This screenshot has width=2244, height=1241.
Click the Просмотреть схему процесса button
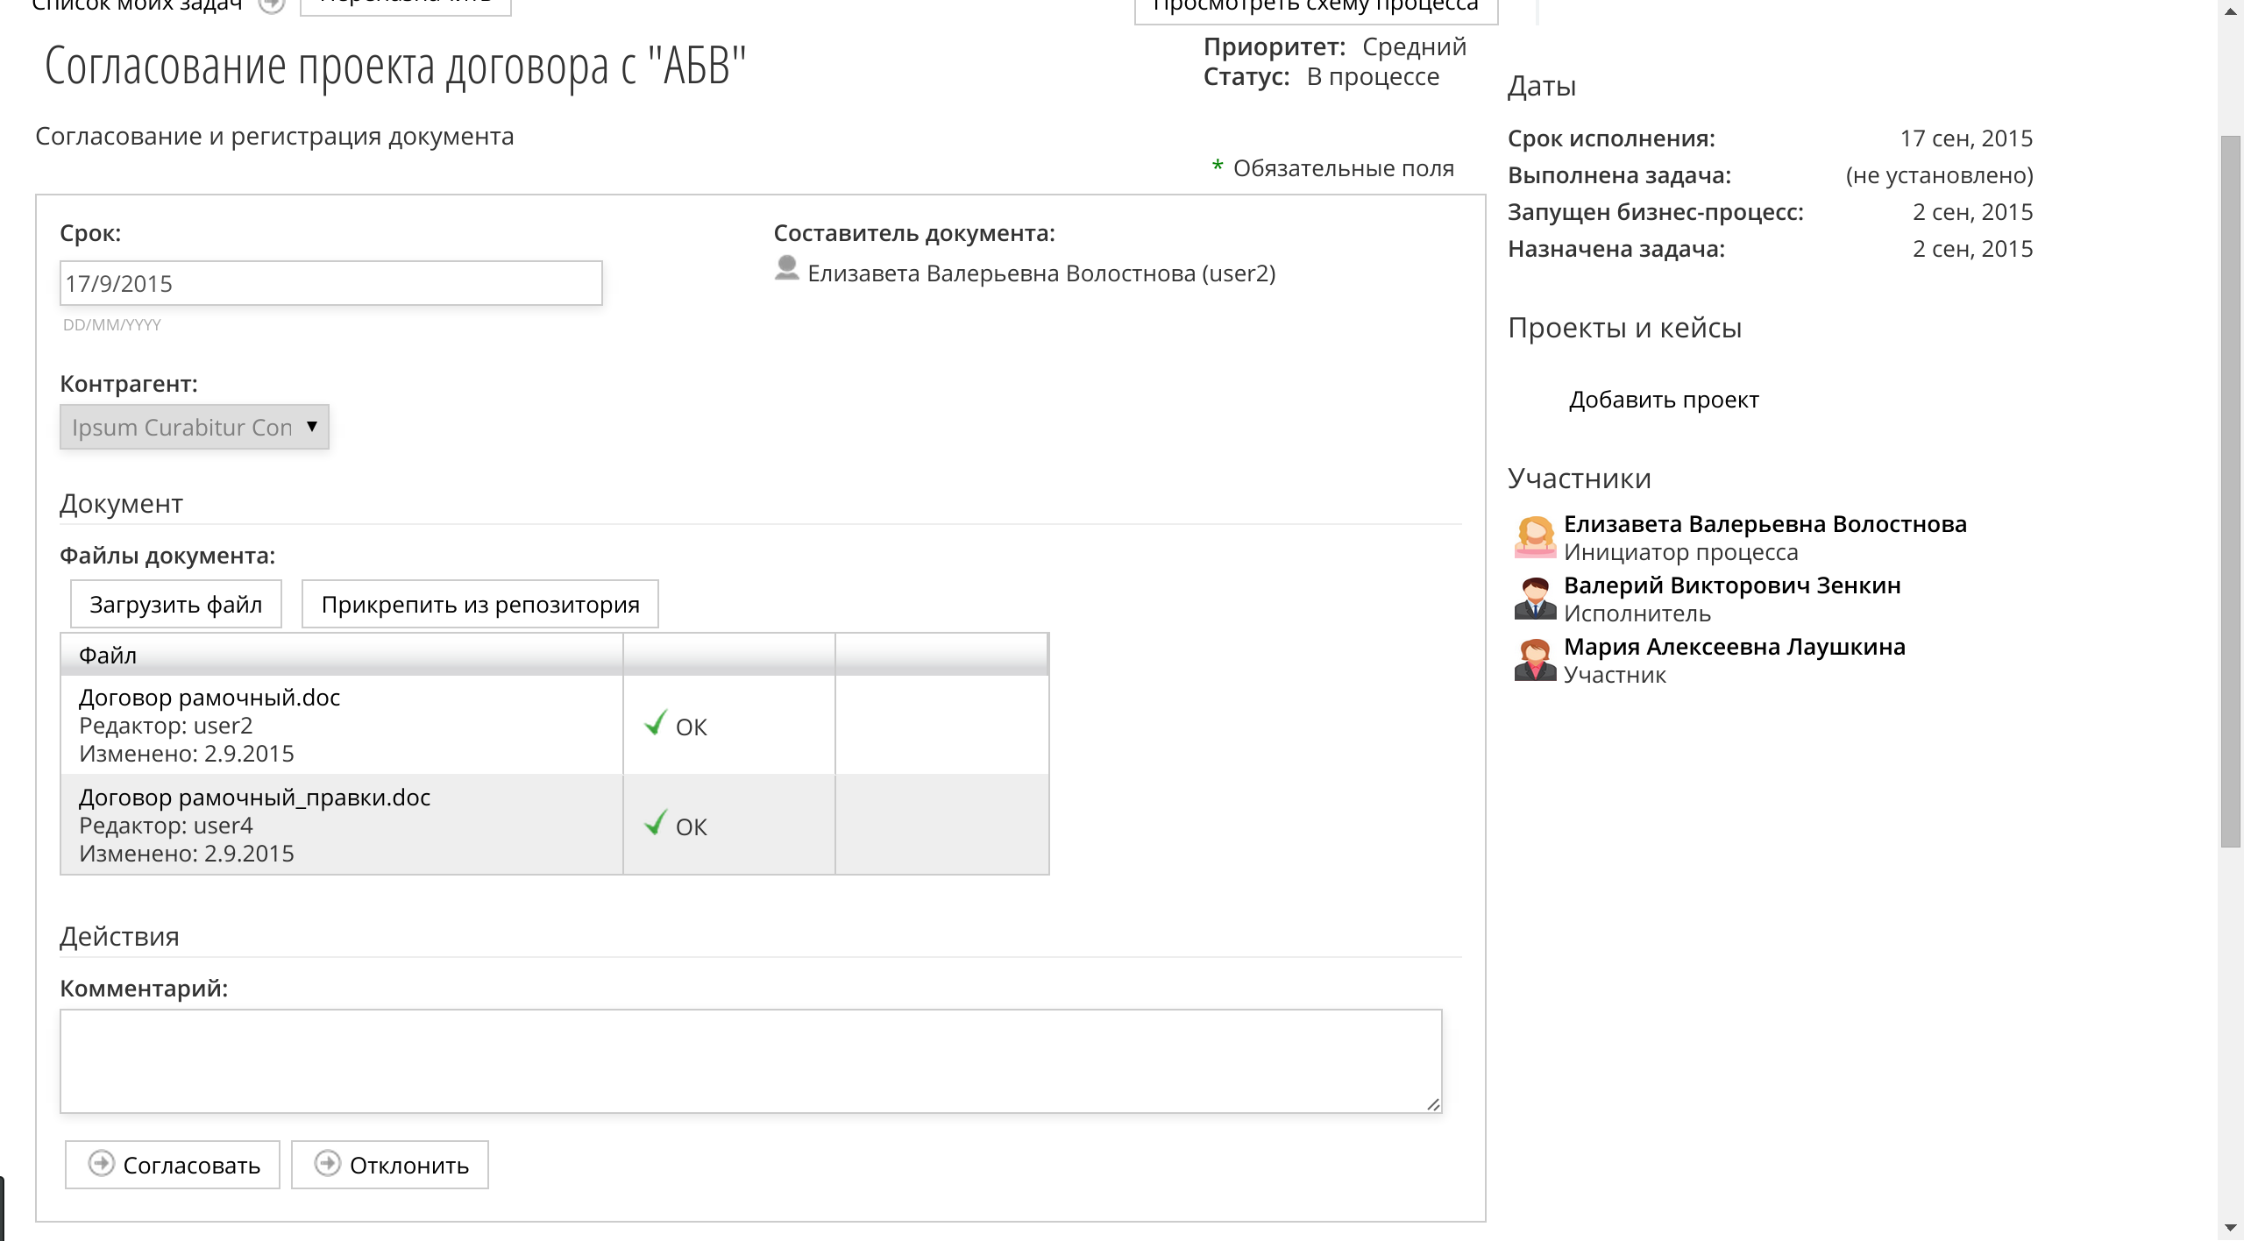[1315, 7]
